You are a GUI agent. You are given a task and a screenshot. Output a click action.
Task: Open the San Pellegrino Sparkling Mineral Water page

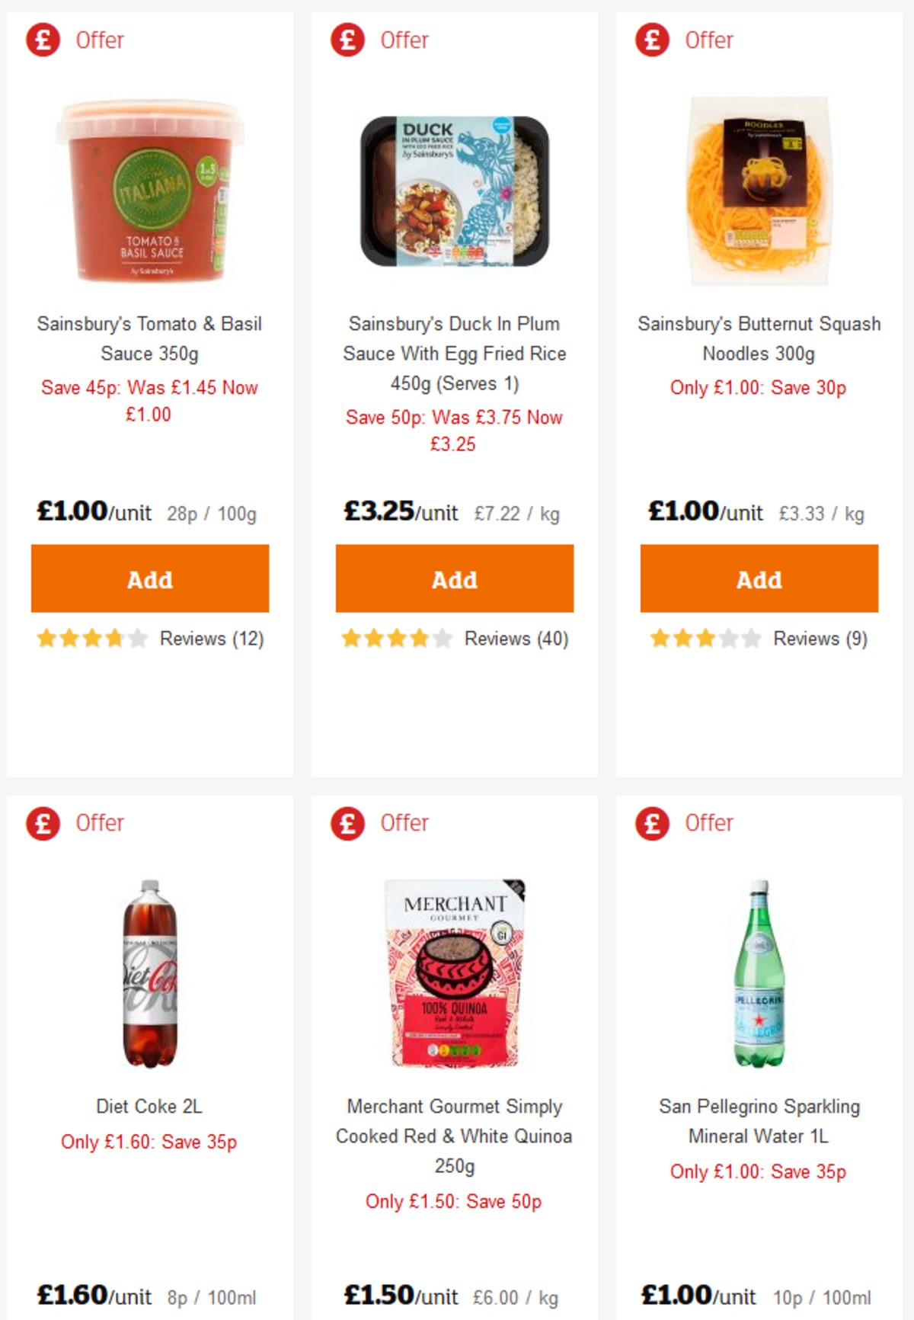pos(759,1121)
